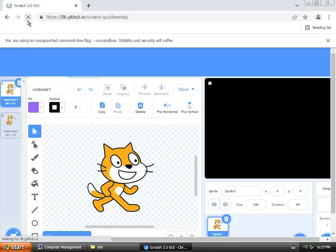Show sprite with the eye icon
The width and height of the screenshot is (336, 252).
[x=214, y=204]
